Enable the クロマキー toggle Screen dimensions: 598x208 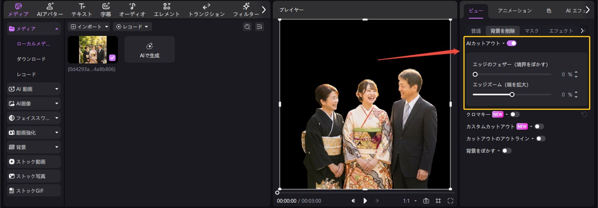click(x=515, y=114)
